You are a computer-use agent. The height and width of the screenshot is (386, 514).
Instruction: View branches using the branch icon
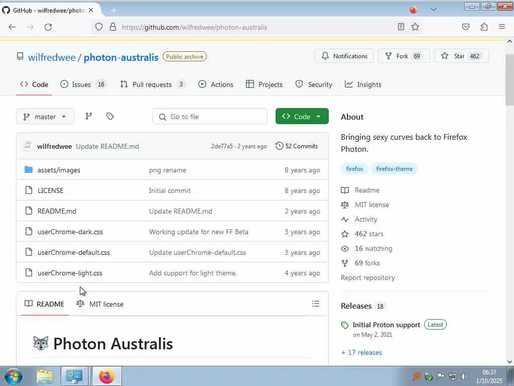tap(88, 116)
